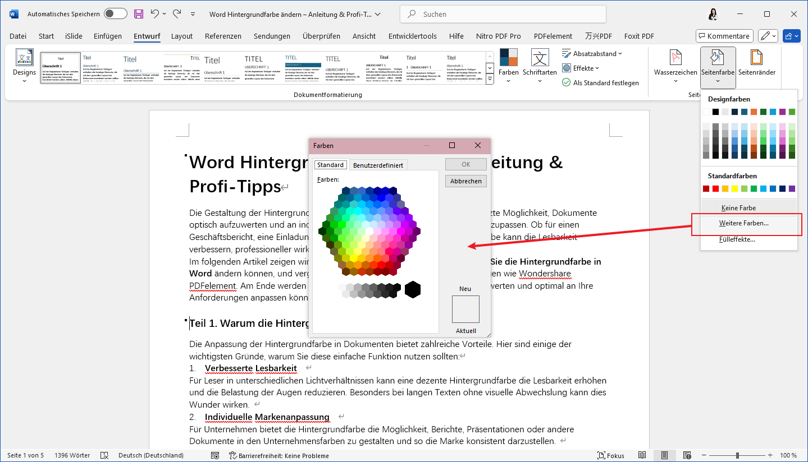The image size is (808, 462).
Task: Open the Farben color palette button
Action: [x=509, y=66]
